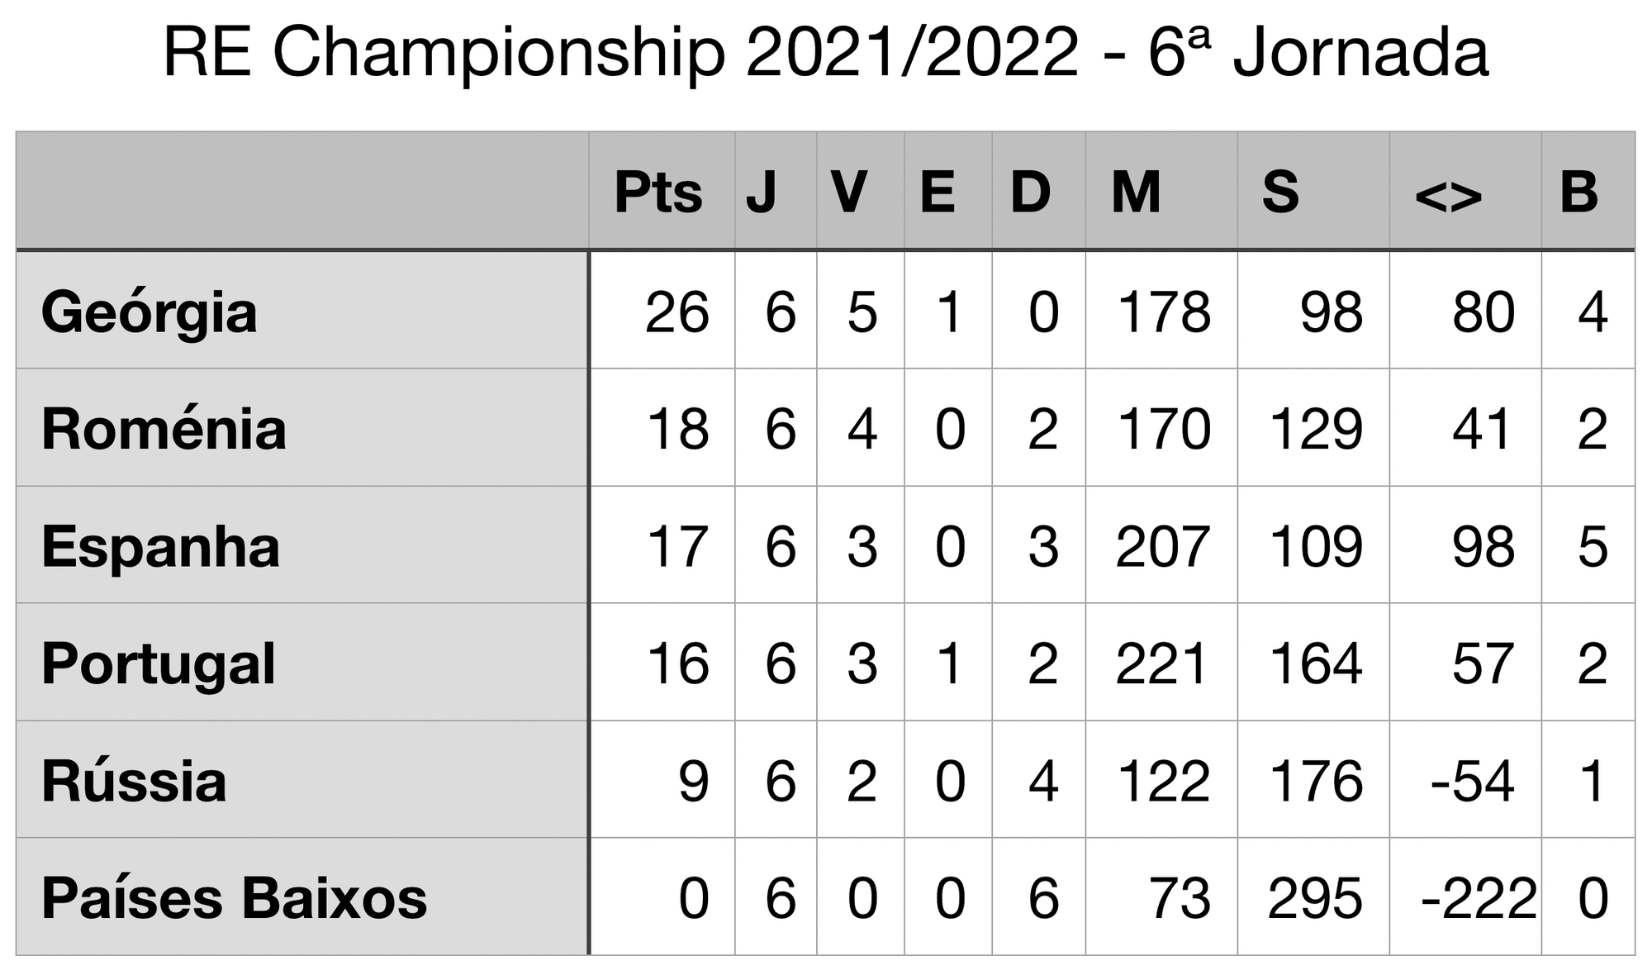The width and height of the screenshot is (1652, 975).
Task: Select the Rússia row label
Action: pyautogui.click(x=134, y=781)
